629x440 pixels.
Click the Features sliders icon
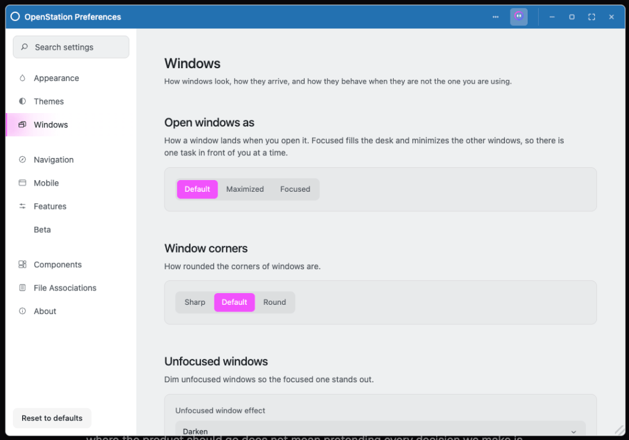pyautogui.click(x=23, y=206)
